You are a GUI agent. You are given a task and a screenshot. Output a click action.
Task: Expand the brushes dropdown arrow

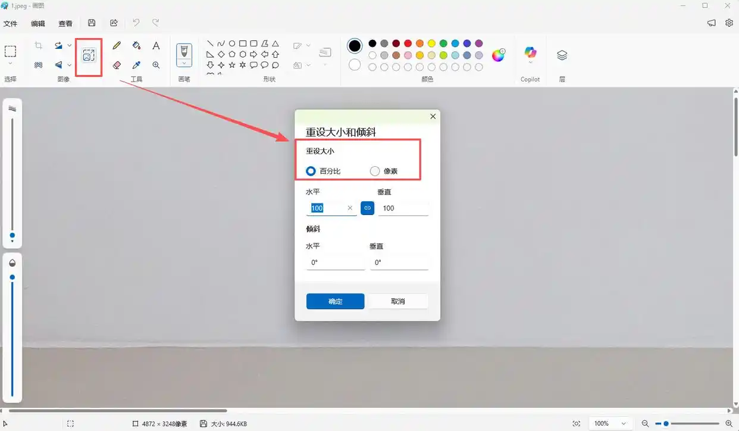(x=184, y=63)
